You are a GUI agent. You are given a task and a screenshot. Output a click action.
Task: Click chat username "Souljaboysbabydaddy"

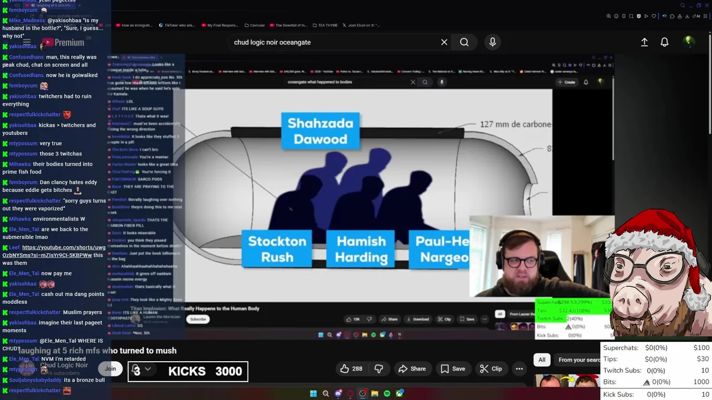point(35,380)
